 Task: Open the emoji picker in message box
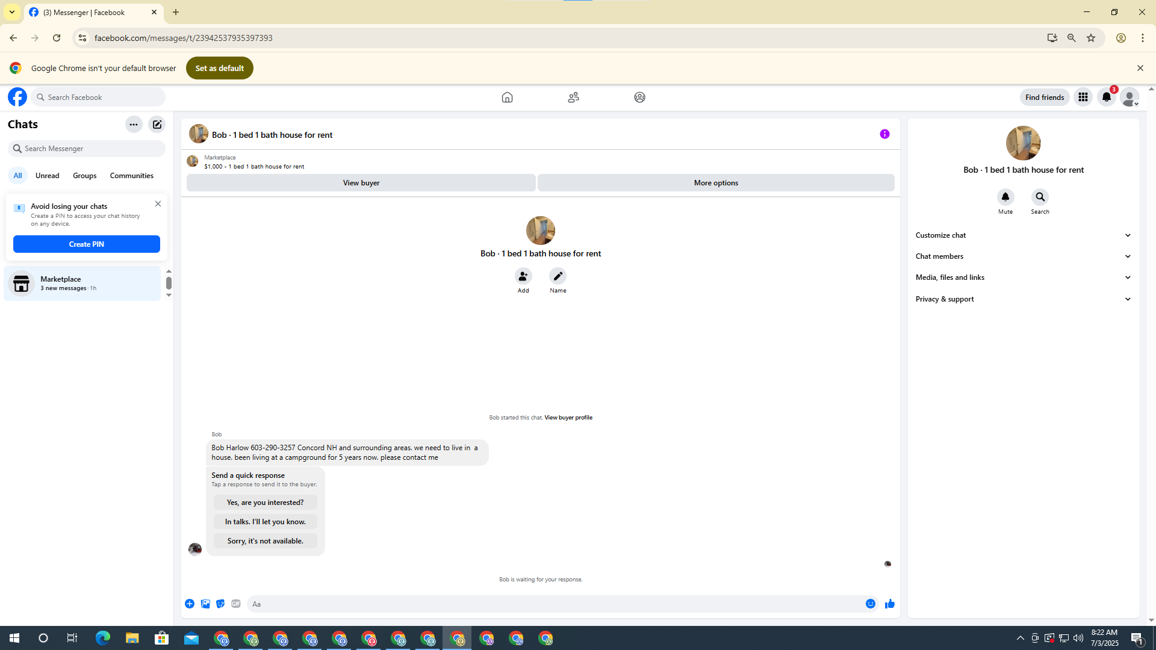(870, 604)
